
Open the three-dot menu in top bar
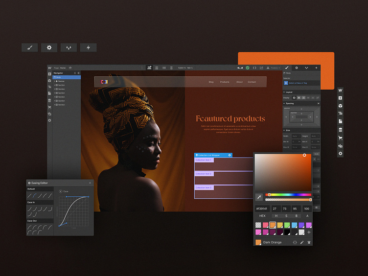(x=142, y=68)
